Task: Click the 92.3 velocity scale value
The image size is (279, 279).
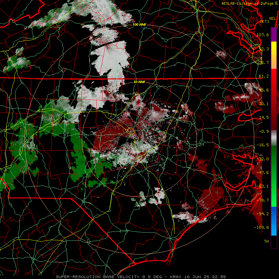Action: point(264,49)
